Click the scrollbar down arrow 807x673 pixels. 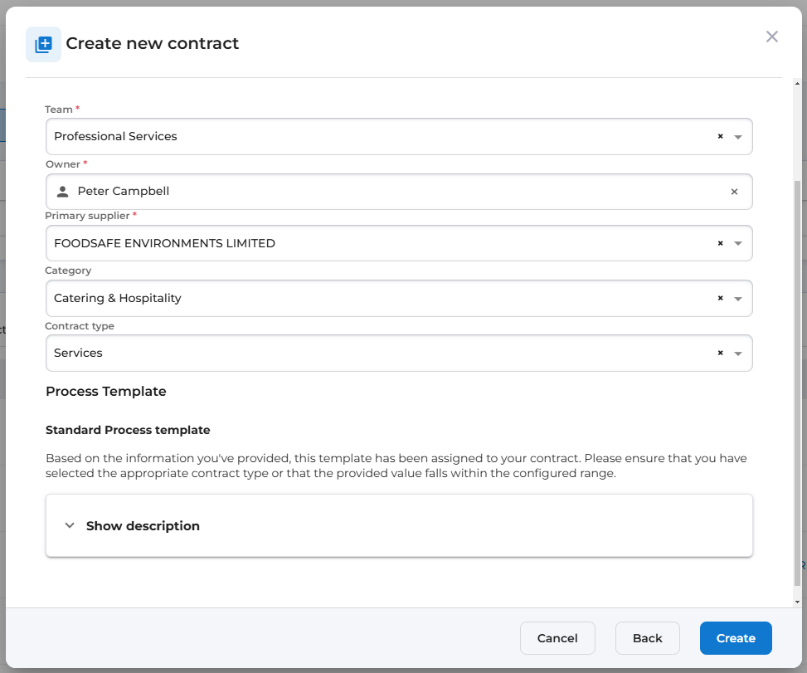coord(797,601)
